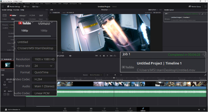The height and width of the screenshot is (112, 208).
Task: Click the Tape toolbar button
Action: click(26, 7)
